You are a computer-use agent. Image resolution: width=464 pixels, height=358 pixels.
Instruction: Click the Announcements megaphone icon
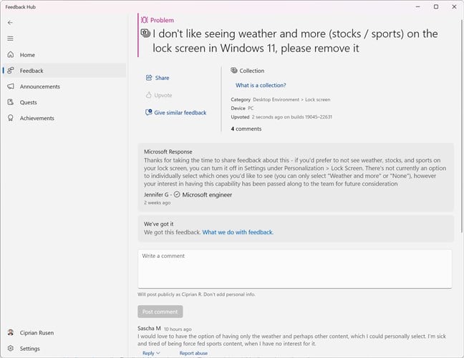tap(11, 86)
